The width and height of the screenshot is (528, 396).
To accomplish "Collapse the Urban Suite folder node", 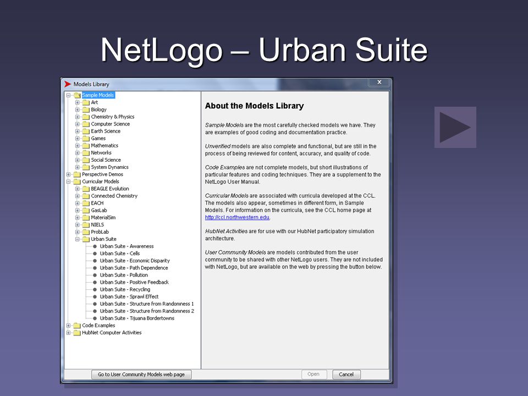I will pos(77,239).
